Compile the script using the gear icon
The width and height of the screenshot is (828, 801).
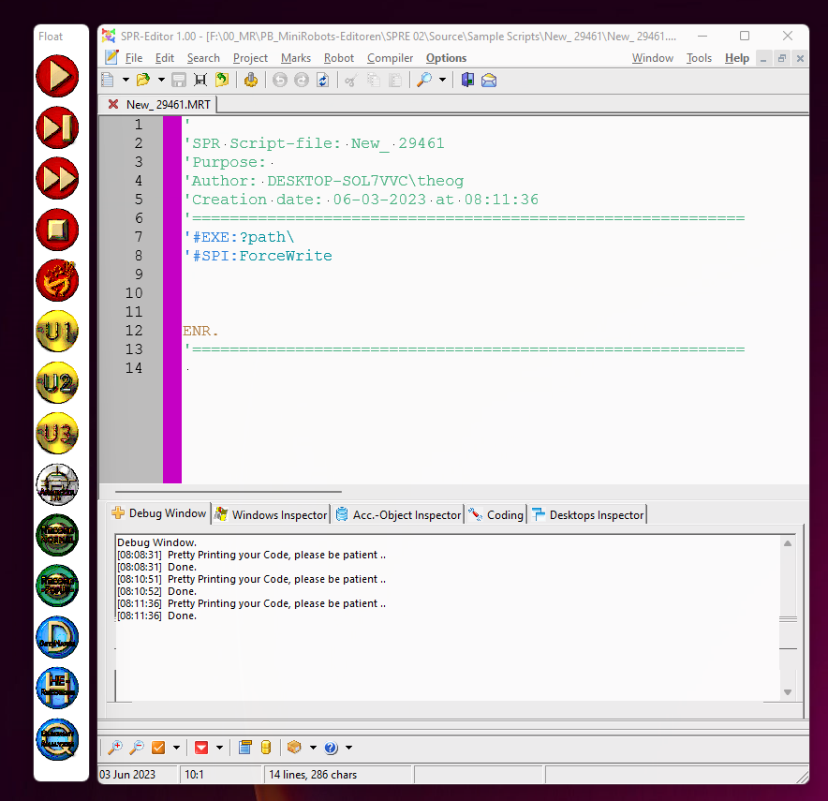click(x=251, y=80)
